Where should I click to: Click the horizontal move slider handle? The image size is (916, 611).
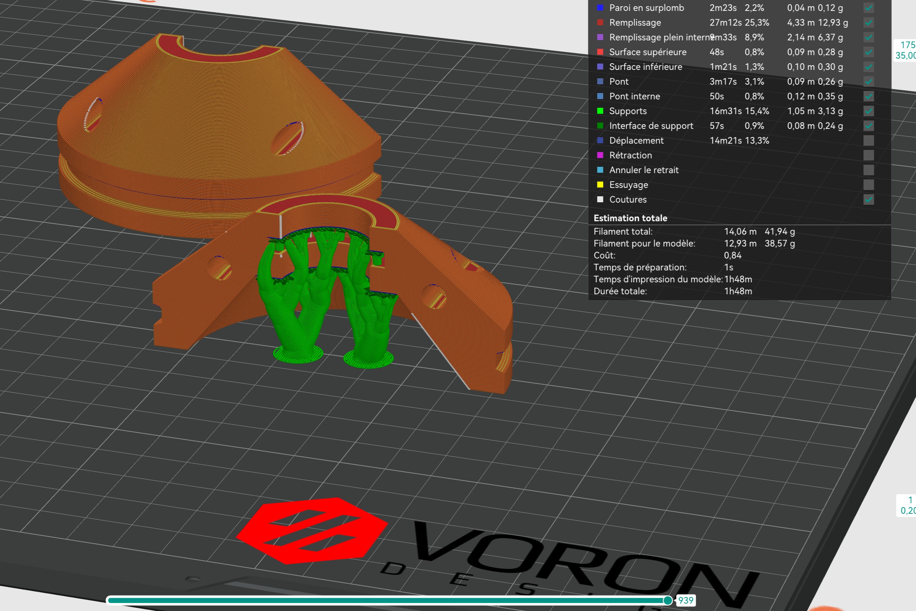(x=668, y=600)
